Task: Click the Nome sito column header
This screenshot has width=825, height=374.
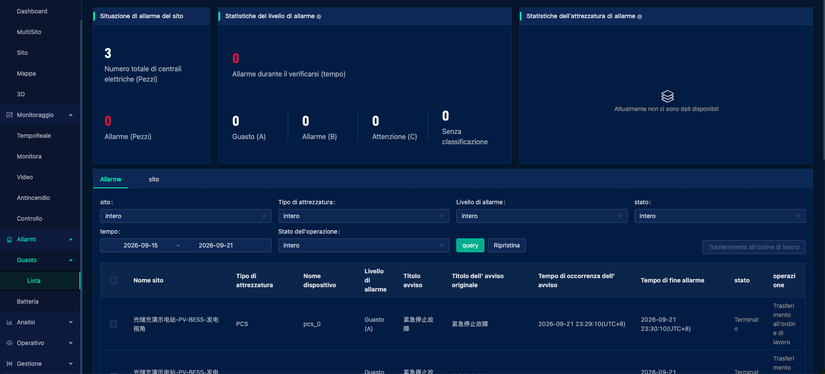Action: [x=148, y=280]
